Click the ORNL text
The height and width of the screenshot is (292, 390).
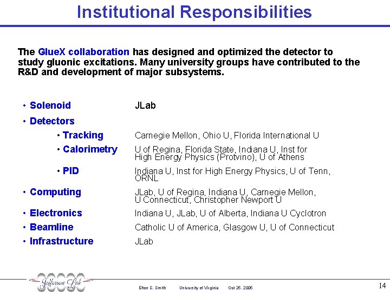pyautogui.click(x=146, y=178)
